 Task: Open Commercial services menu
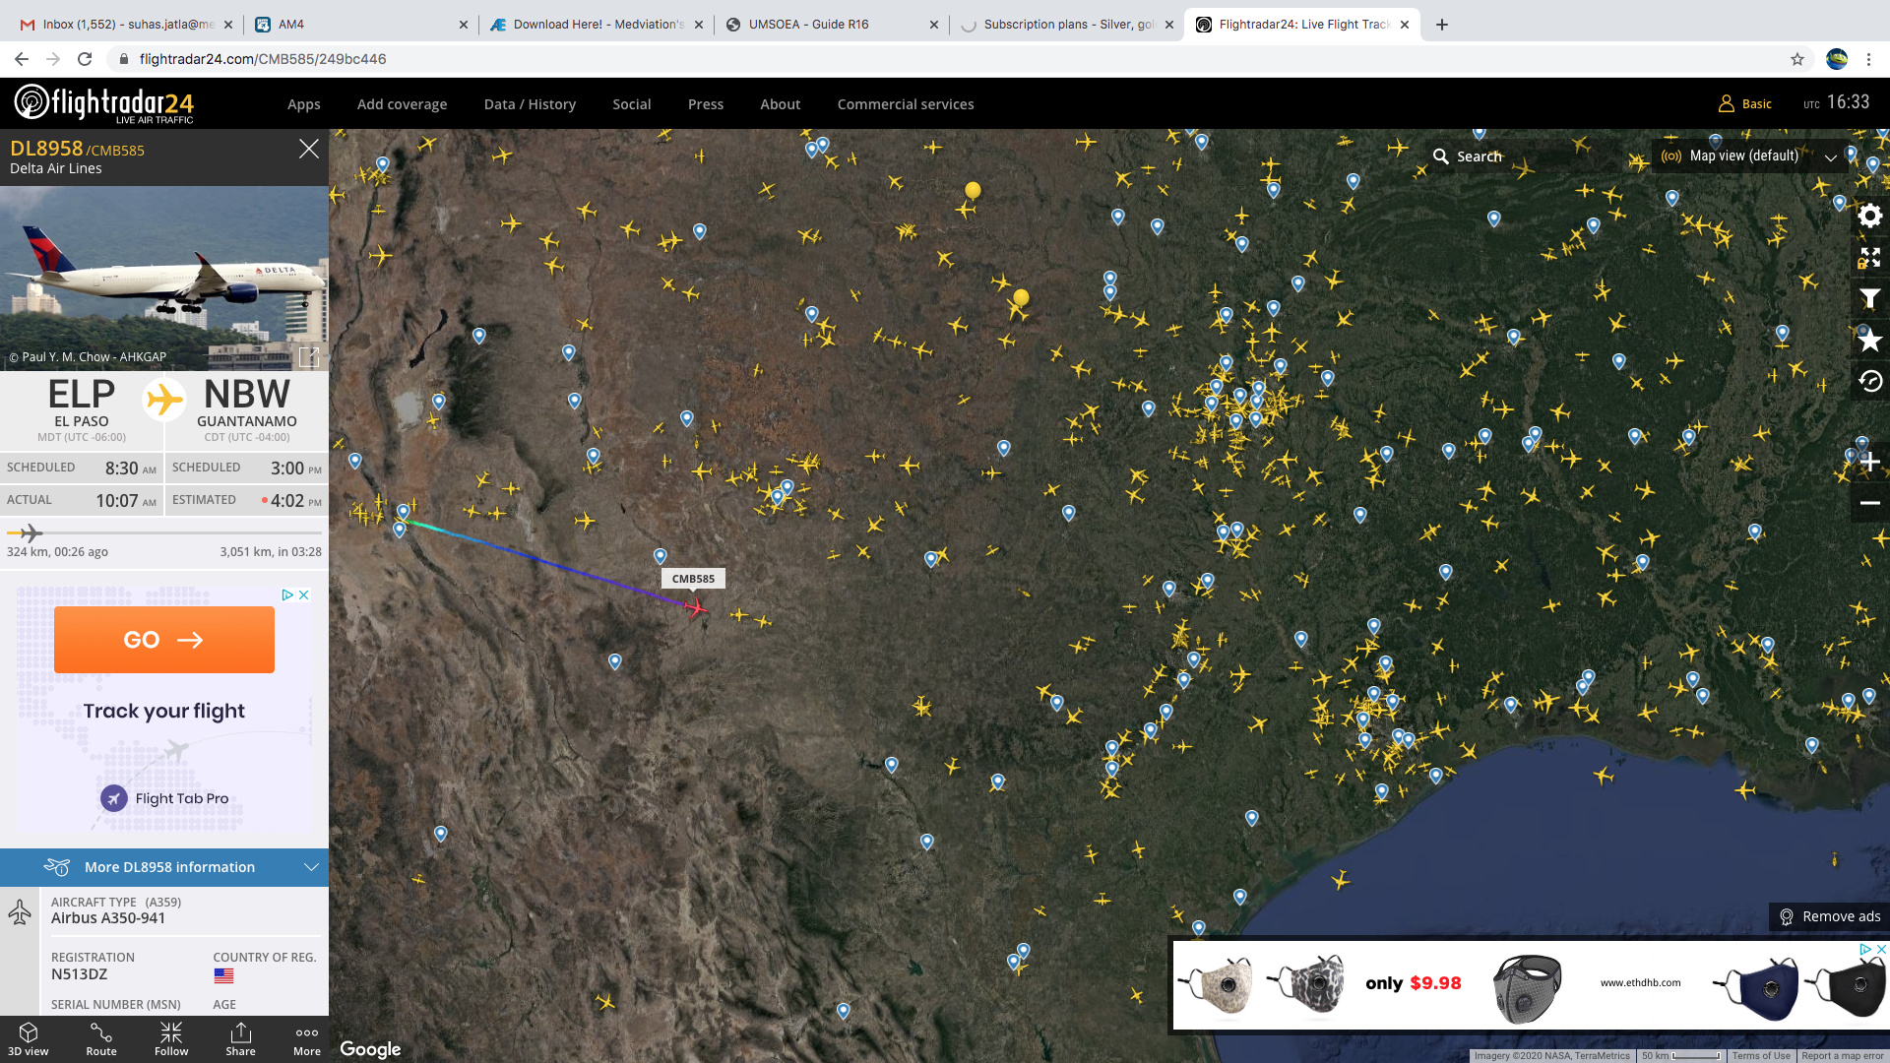pos(905,104)
